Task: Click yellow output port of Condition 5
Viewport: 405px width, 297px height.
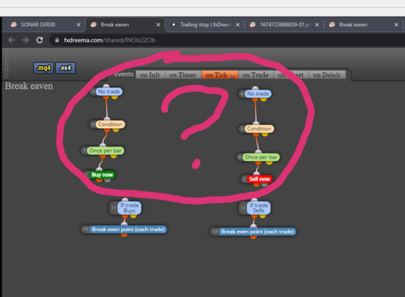Action: click(x=265, y=134)
